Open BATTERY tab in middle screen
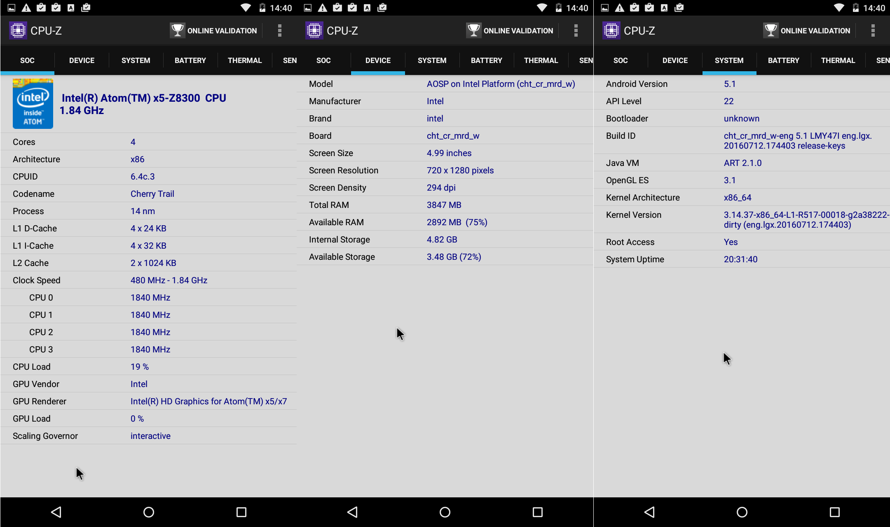The height and width of the screenshot is (527, 890). click(487, 61)
